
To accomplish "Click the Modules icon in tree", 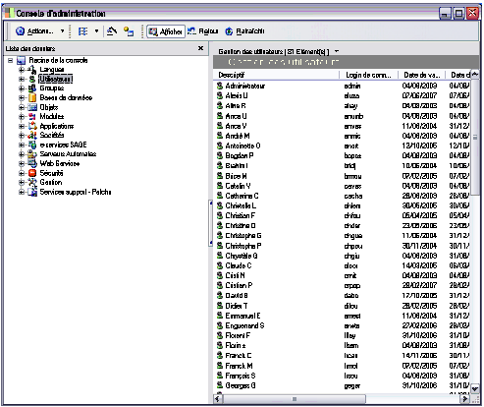I will pos(32,117).
